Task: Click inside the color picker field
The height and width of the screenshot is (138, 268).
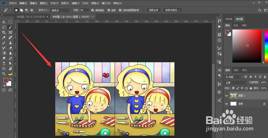Action: click(x=247, y=46)
